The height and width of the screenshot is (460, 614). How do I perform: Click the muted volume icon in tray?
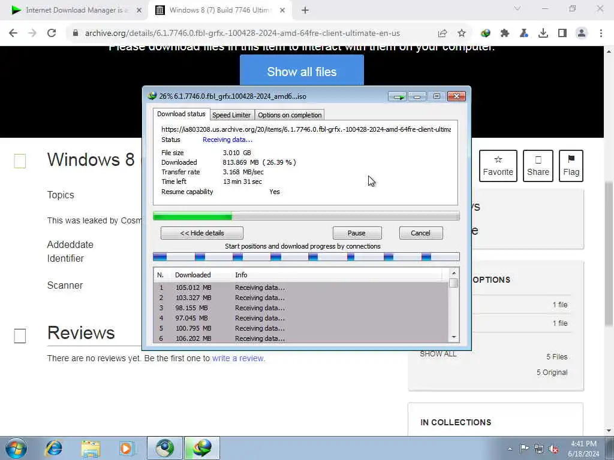(x=553, y=449)
